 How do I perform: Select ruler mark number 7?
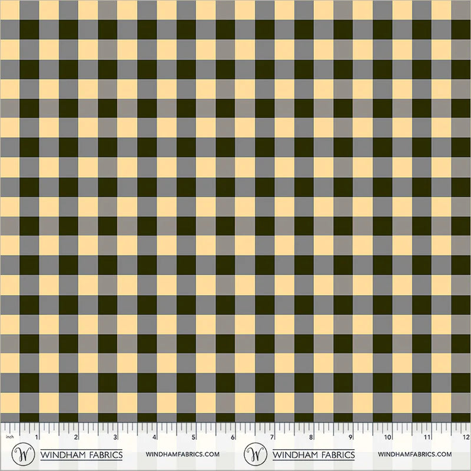(272, 437)
